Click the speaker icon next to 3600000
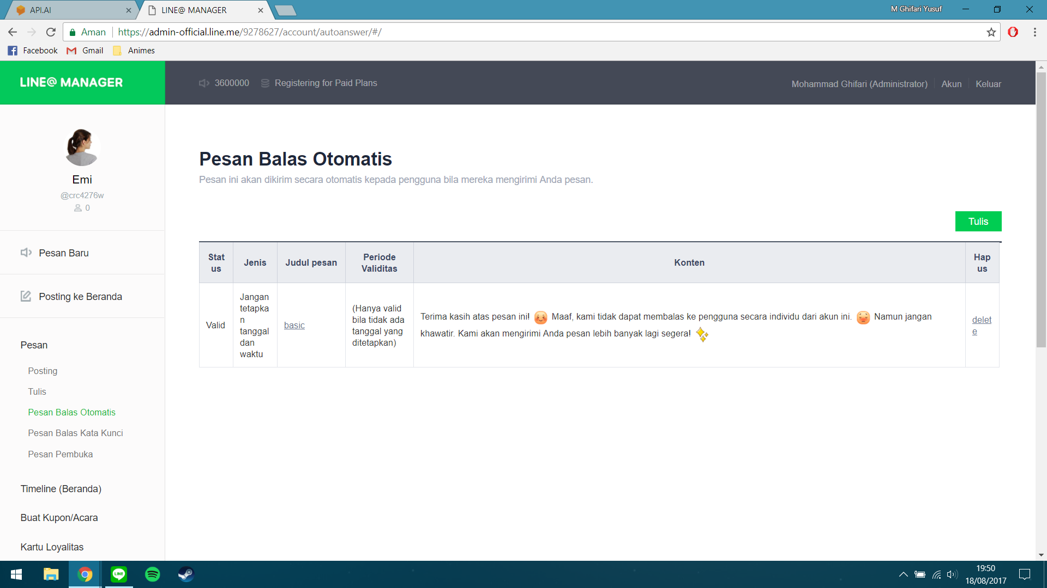This screenshot has width=1047, height=588. pyautogui.click(x=204, y=83)
